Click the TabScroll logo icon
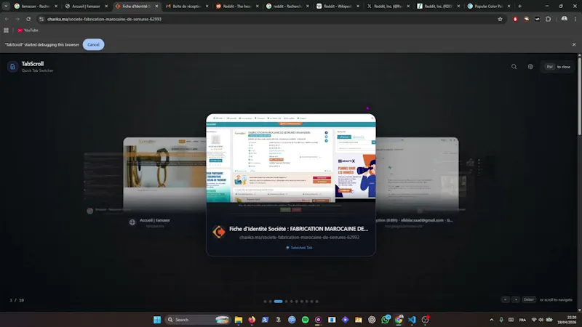Screen dimensions: 582x327 click(x=12, y=67)
